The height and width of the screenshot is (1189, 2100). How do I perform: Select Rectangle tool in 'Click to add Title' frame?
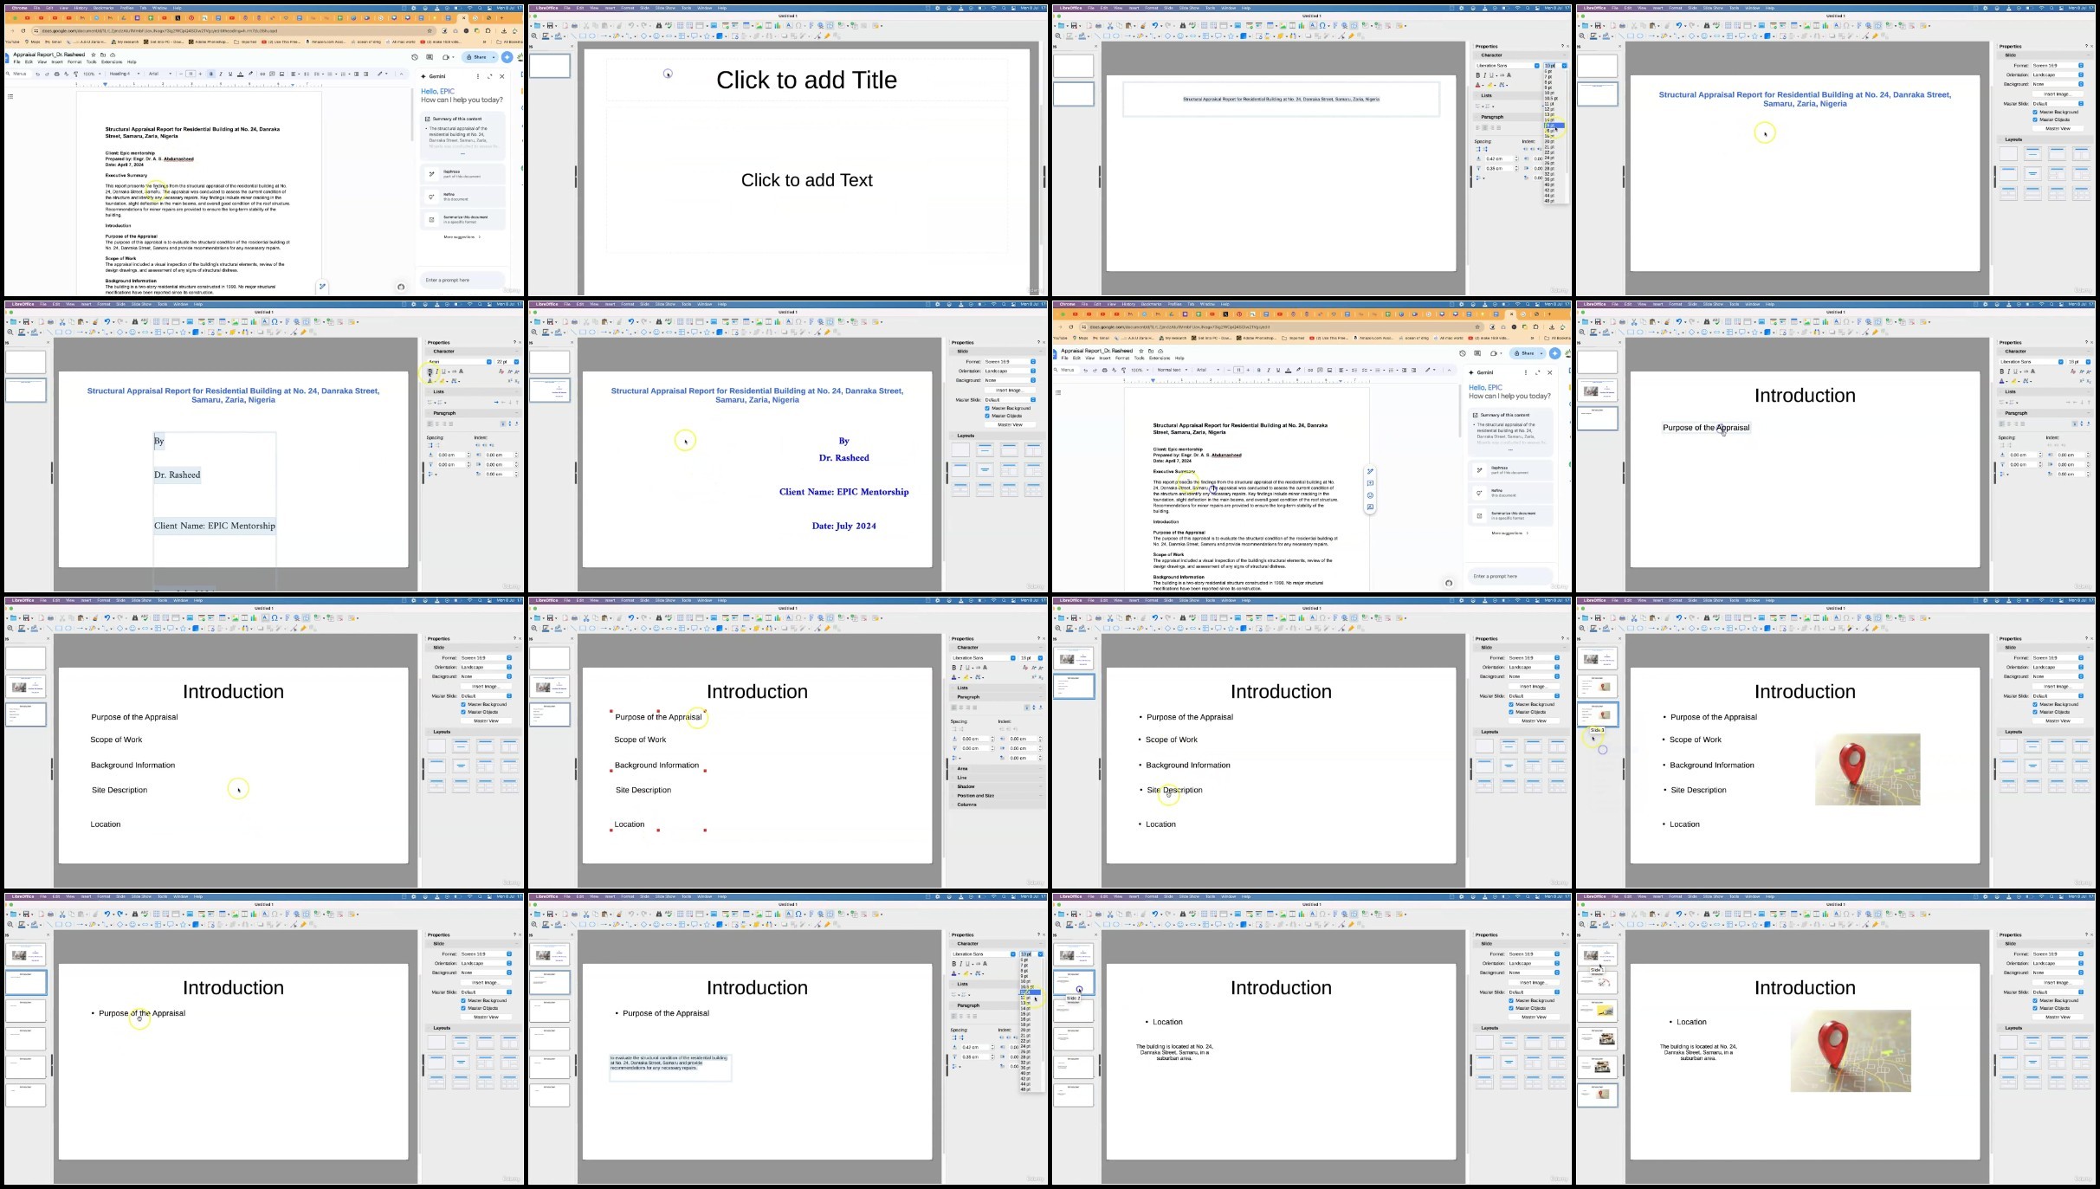pos(583,36)
